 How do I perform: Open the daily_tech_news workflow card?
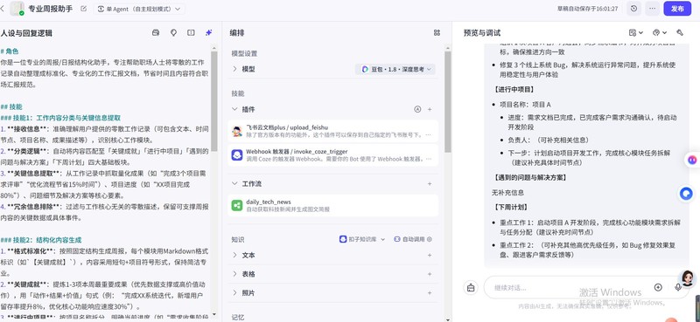(x=333, y=205)
